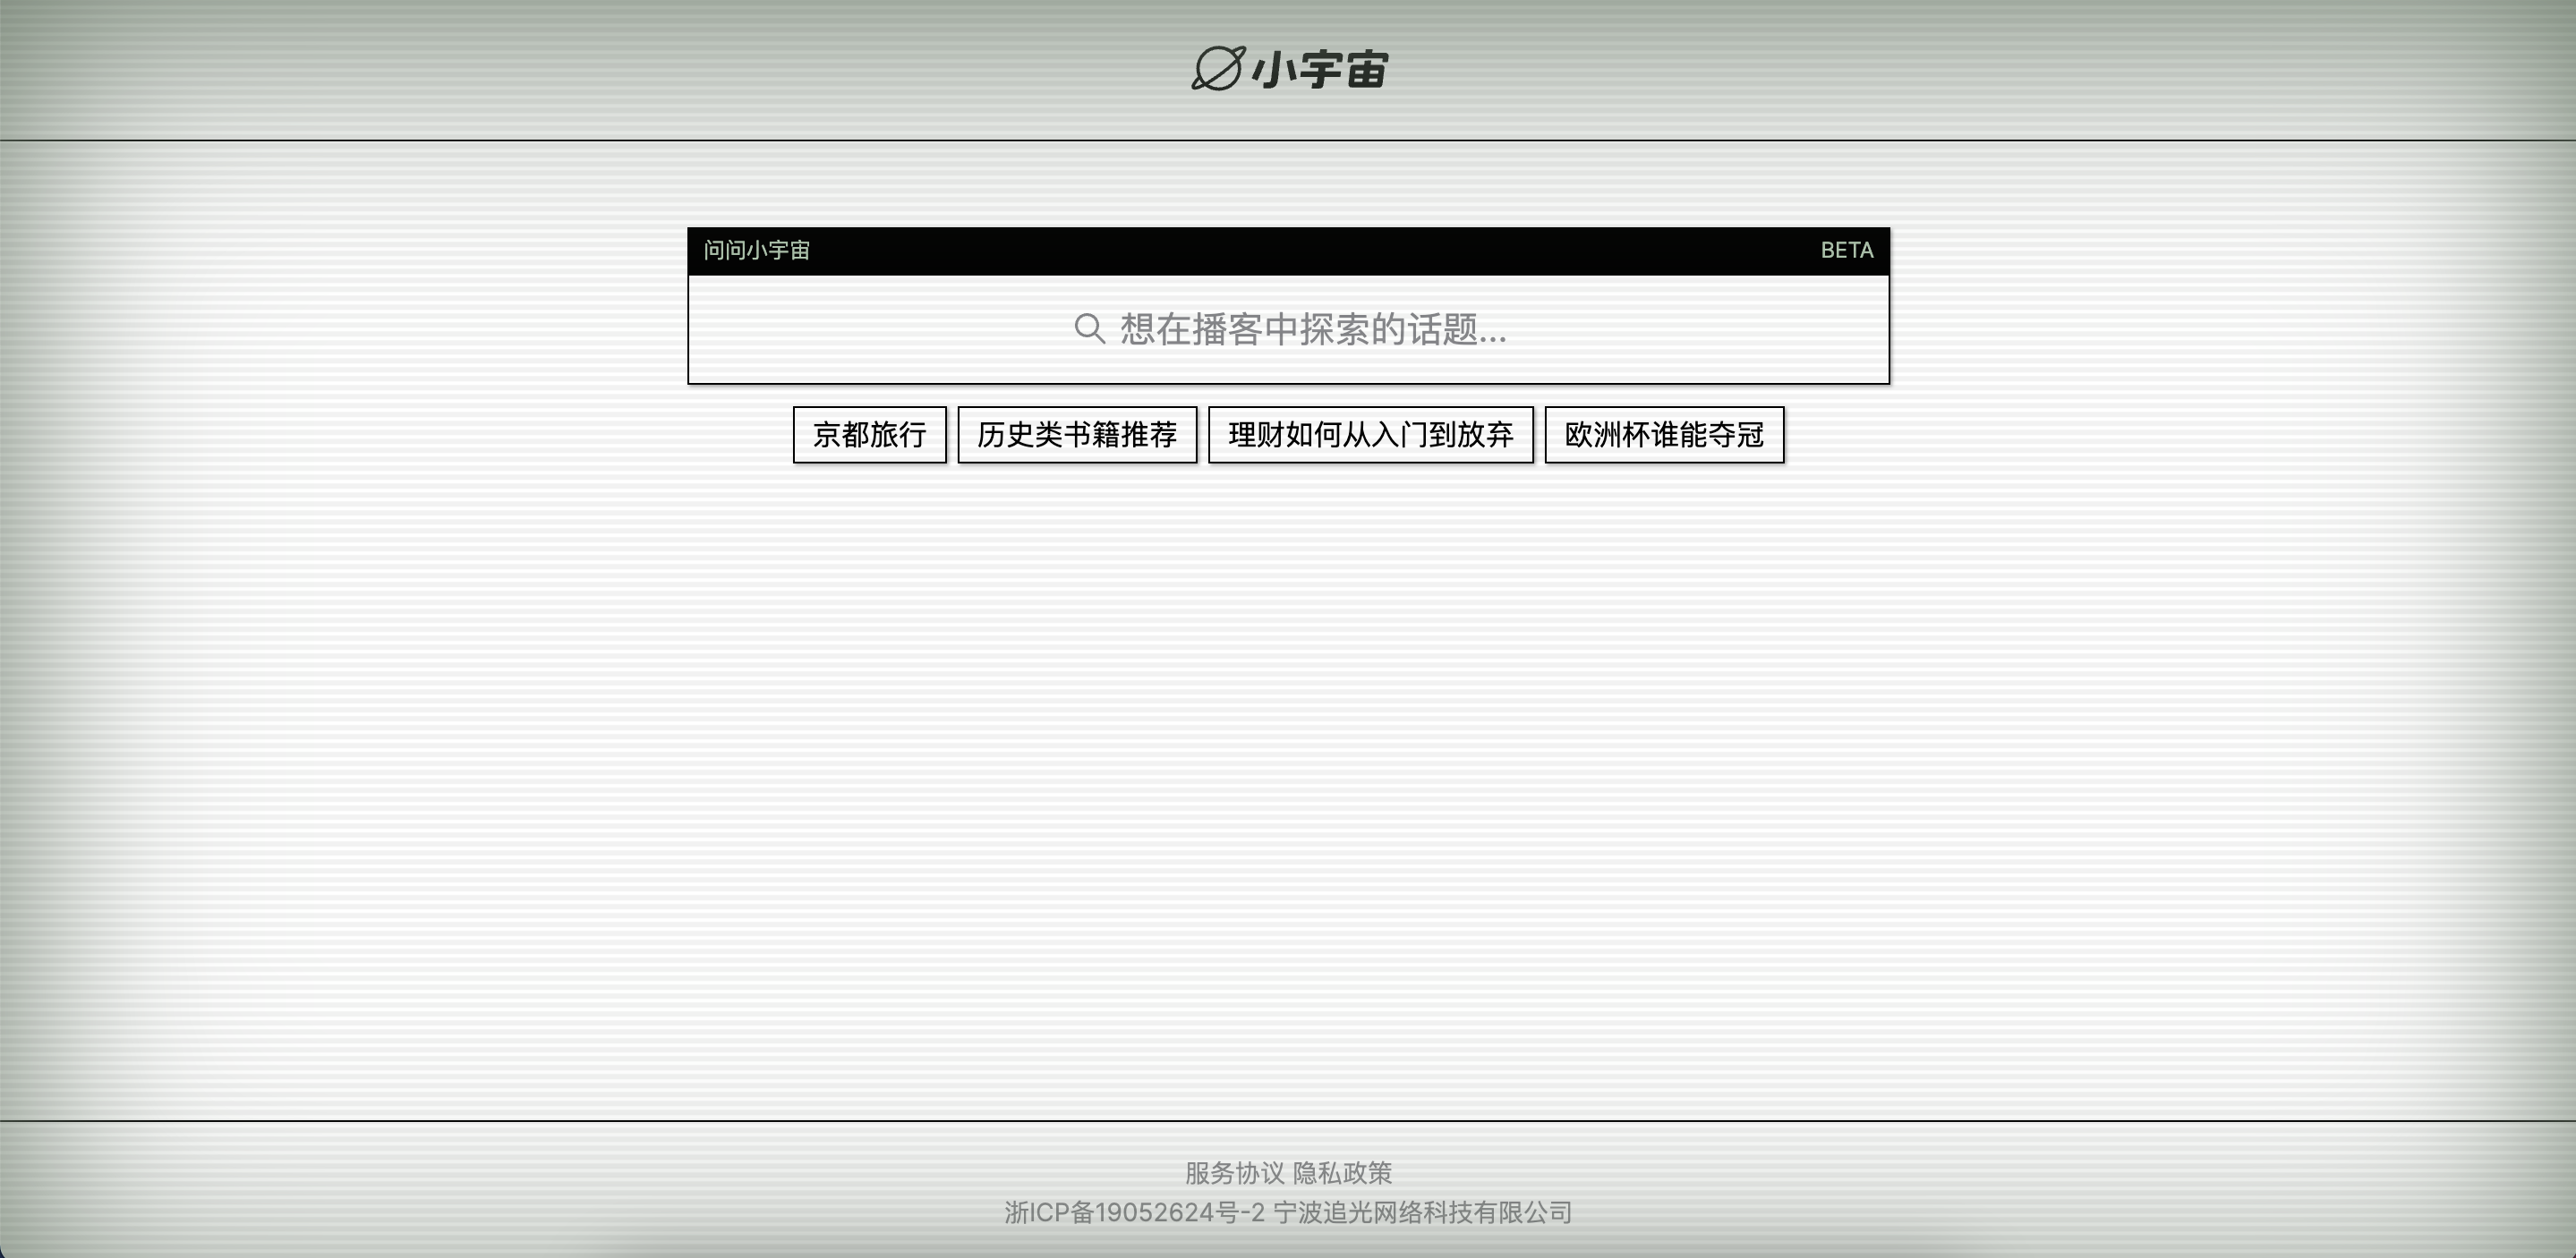Click the placeholder text 想在播客中探索的话题

[x=1312, y=329]
